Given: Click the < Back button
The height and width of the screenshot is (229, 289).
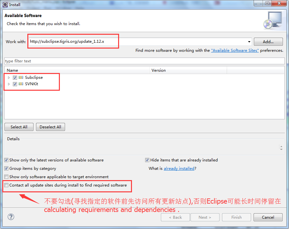Looking at the screenshot, I should 175,217.
